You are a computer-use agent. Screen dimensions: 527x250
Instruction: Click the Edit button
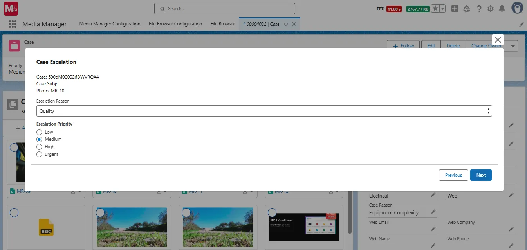point(431,46)
